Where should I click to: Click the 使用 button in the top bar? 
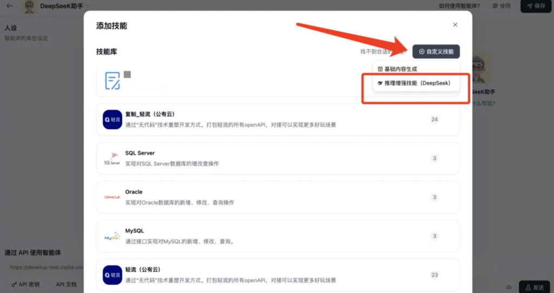coord(502,6)
